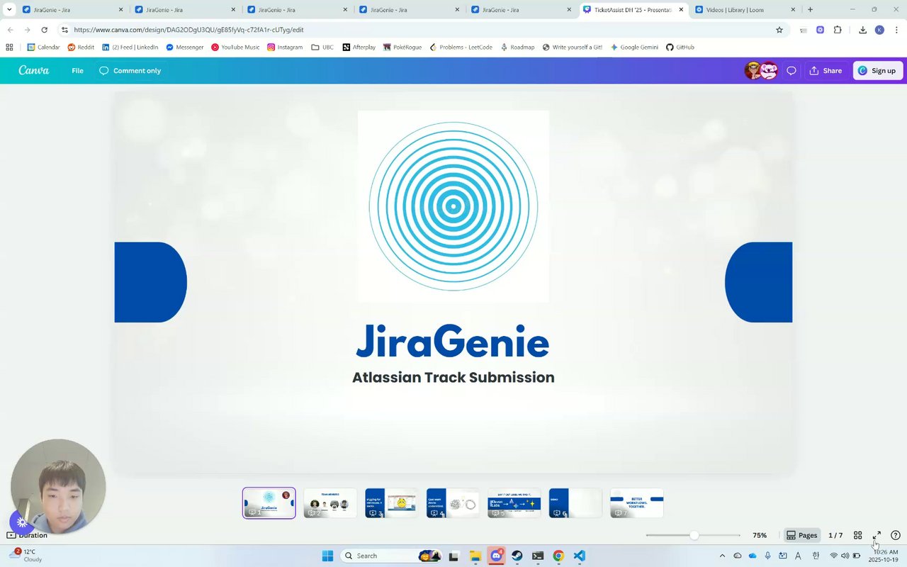Select page 5 ElevenLabs thumbnail

(x=514, y=503)
